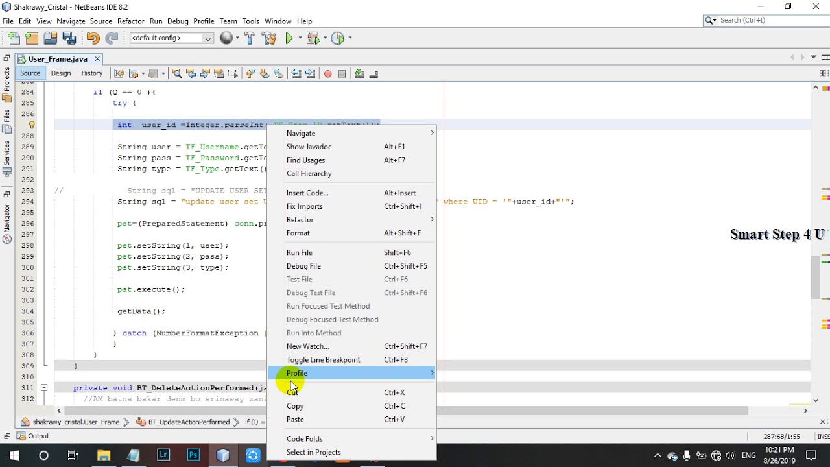Switch editor to History view
The height and width of the screenshot is (467, 830).
[91, 73]
